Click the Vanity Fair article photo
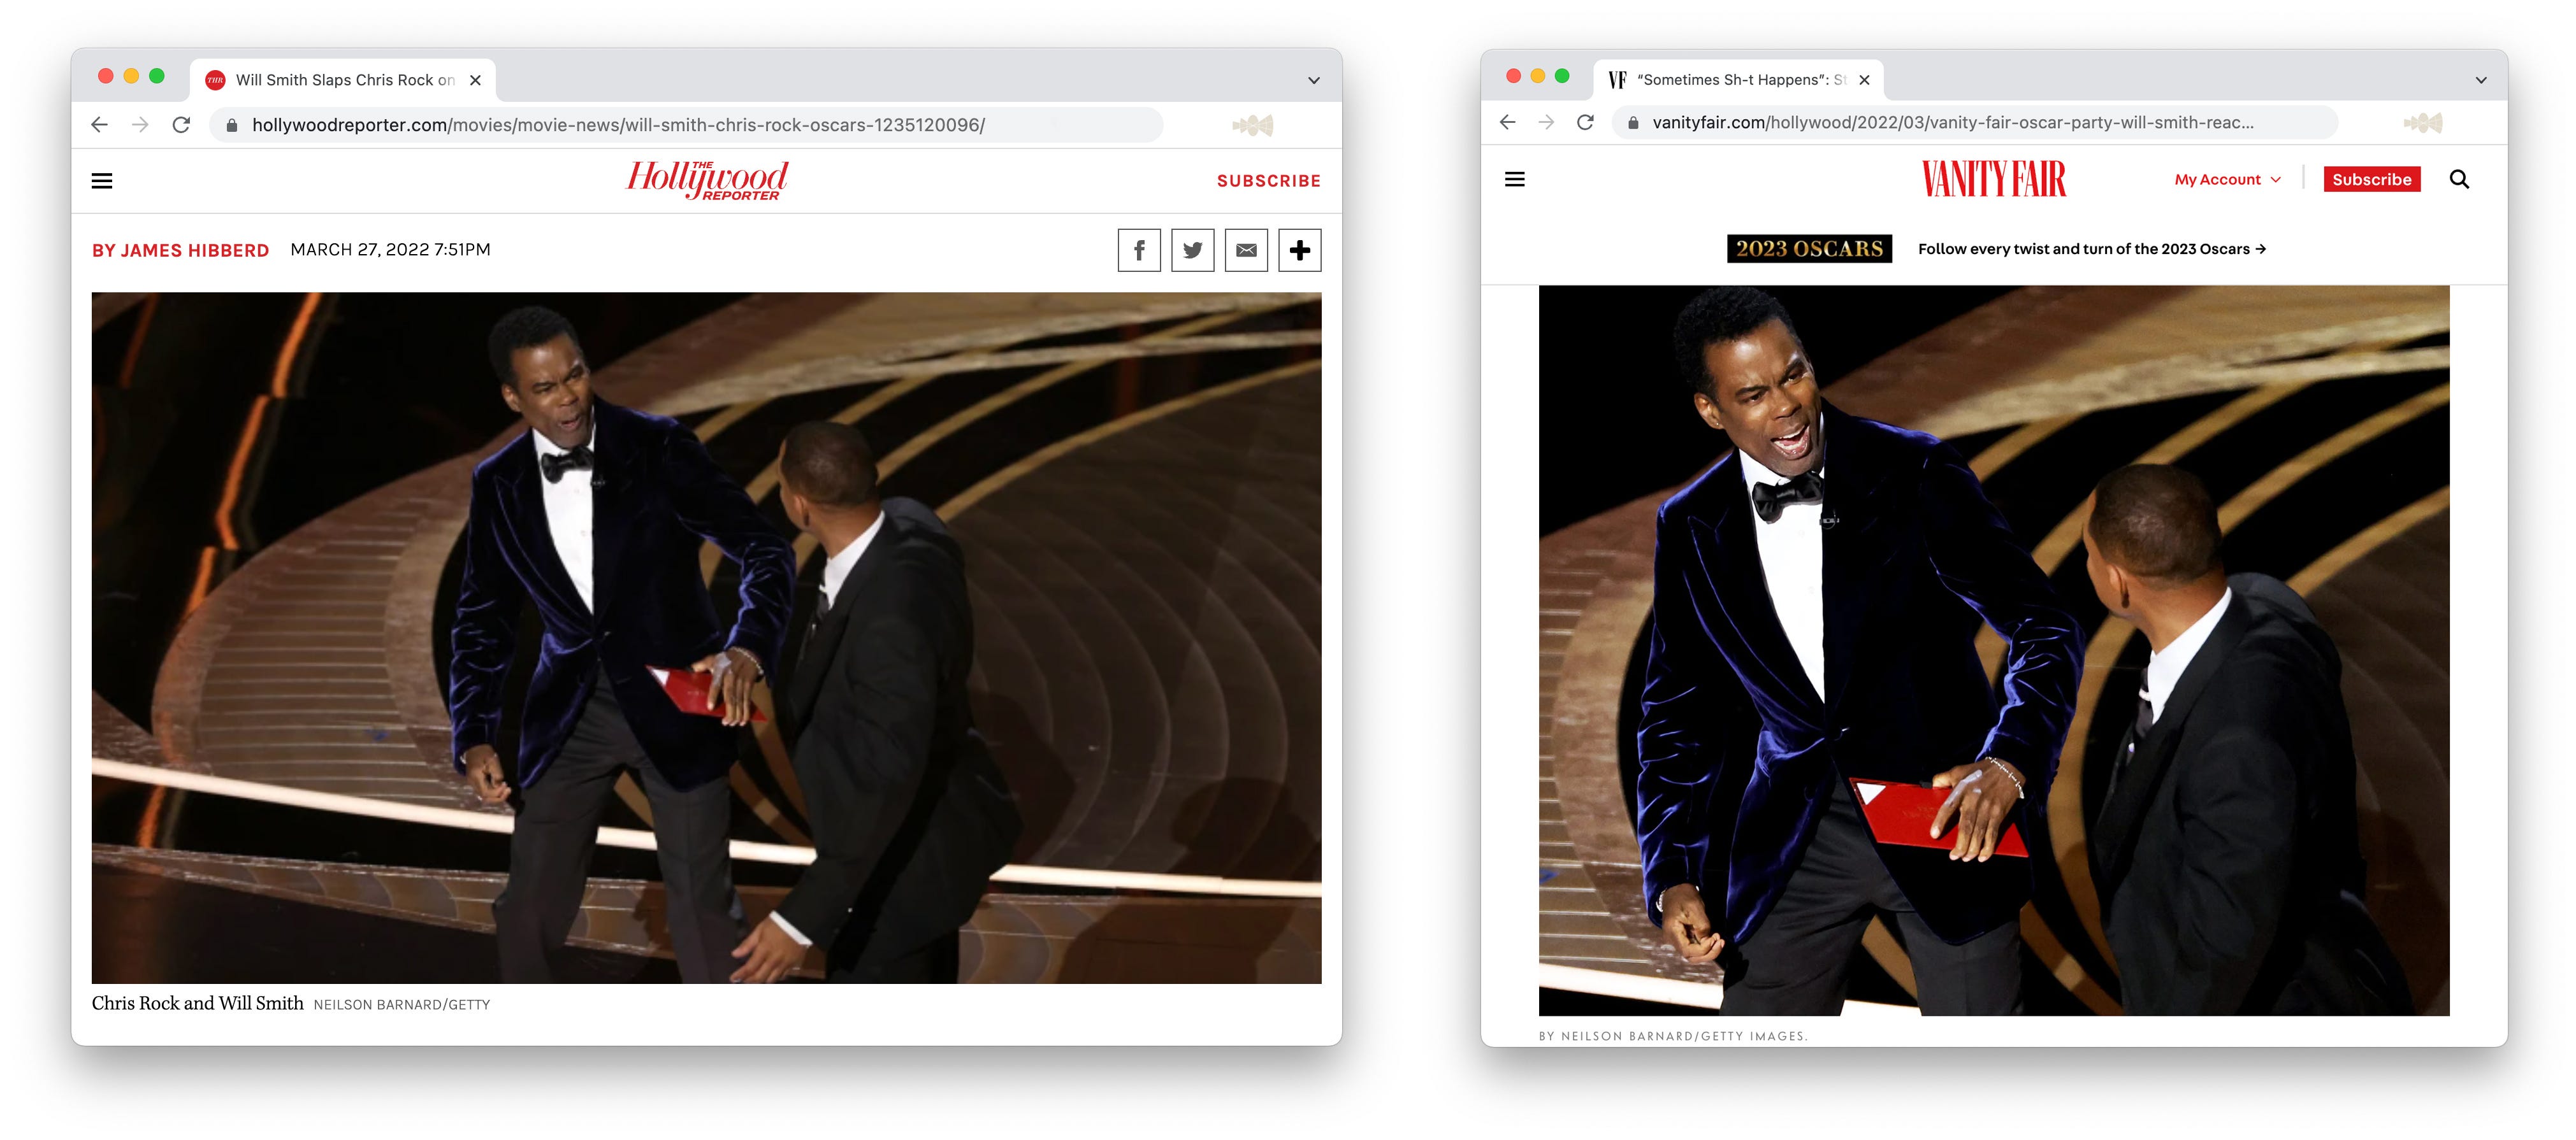 (1994, 650)
